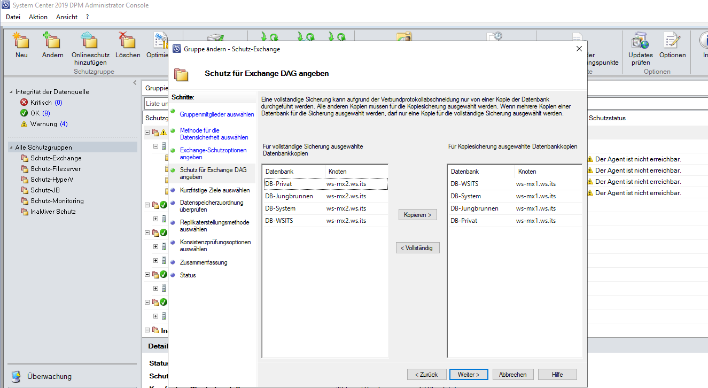Click the folder icon next to Inaktiver Schutz
Screen dimensions: 708x388
click(x=25, y=212)
